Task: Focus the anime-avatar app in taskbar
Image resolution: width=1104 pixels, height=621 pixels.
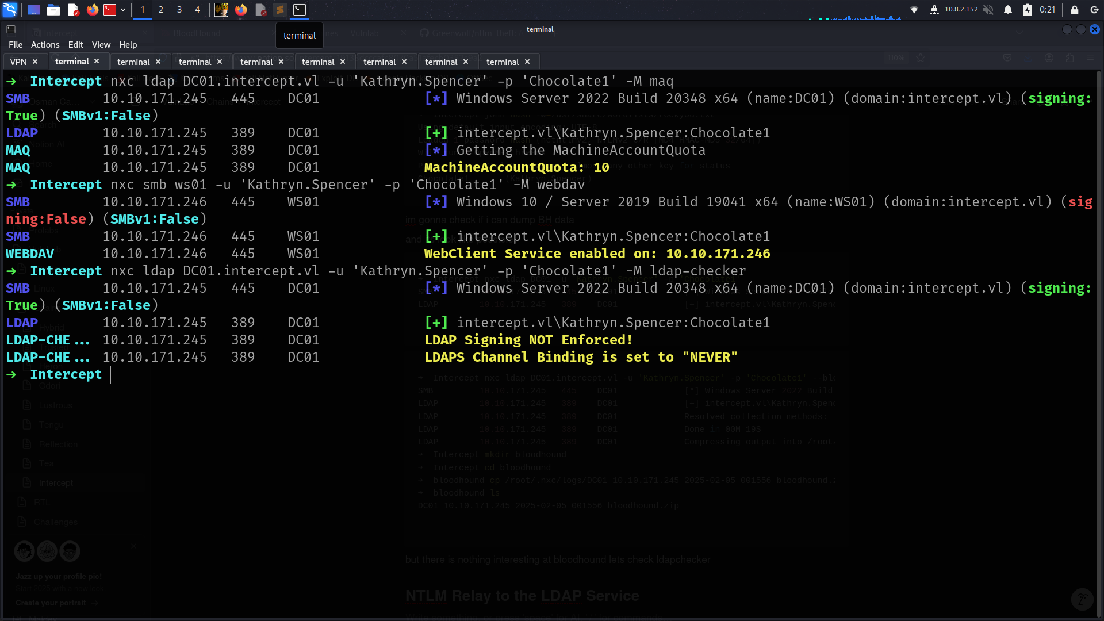Action: pyautogui.click(x=221, y=10)
